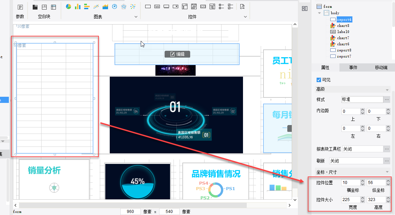This screenshot has height=215, width=395.
Task: Click the number input widget icon
Action: click(203, 6)
